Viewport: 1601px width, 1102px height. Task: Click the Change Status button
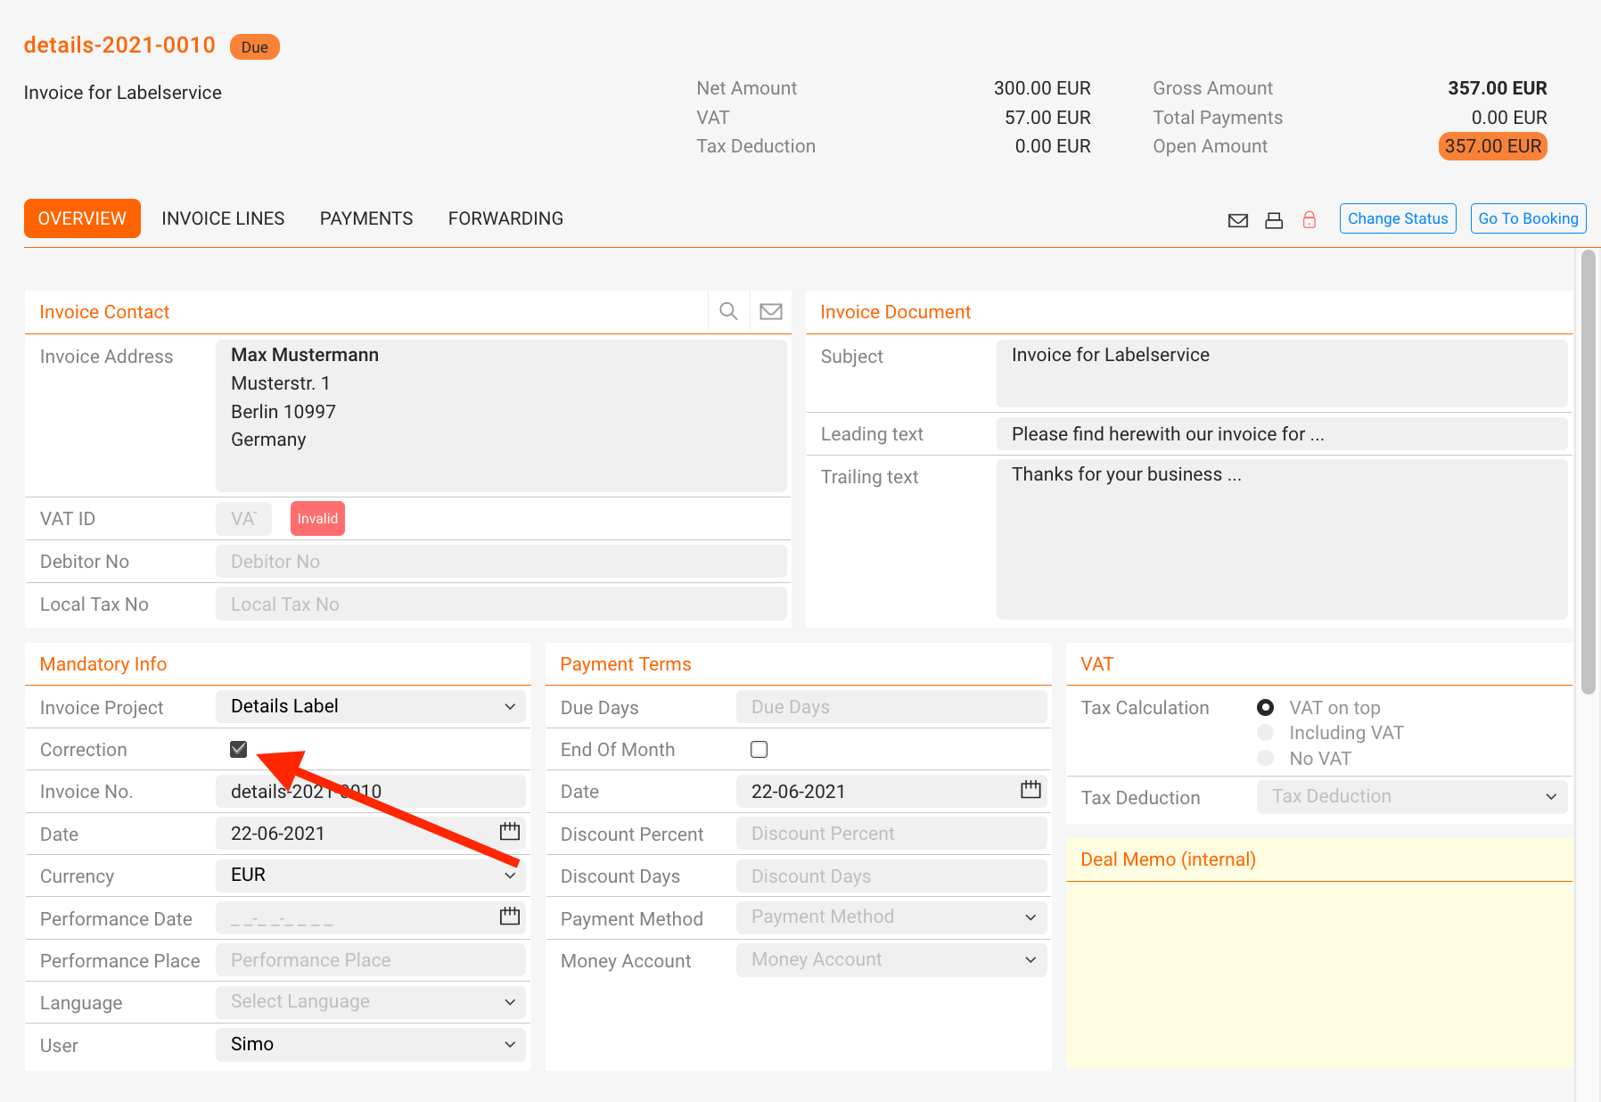(x=1397, y=218)
